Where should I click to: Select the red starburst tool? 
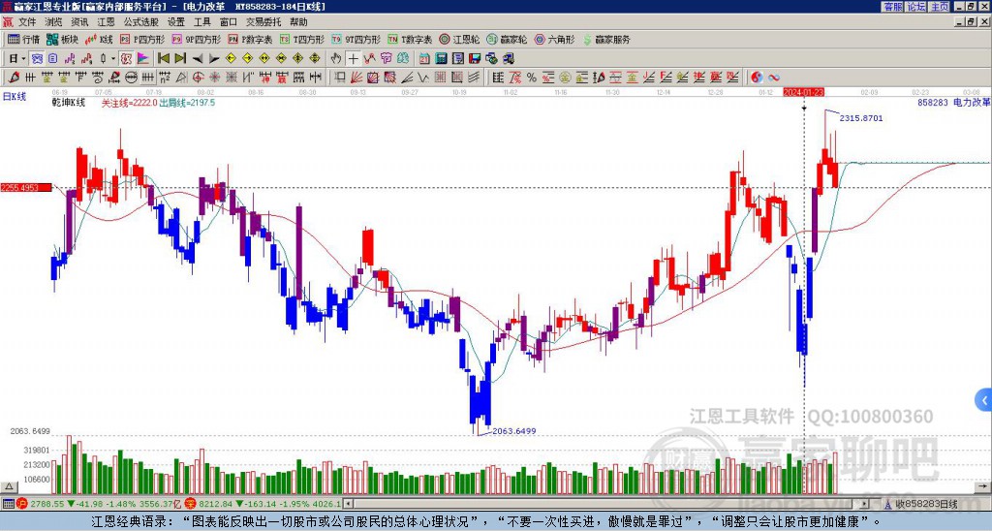[x=215, y=78]
